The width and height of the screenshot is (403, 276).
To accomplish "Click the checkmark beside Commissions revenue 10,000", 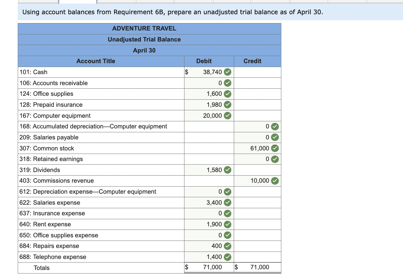I will point(275,181).
